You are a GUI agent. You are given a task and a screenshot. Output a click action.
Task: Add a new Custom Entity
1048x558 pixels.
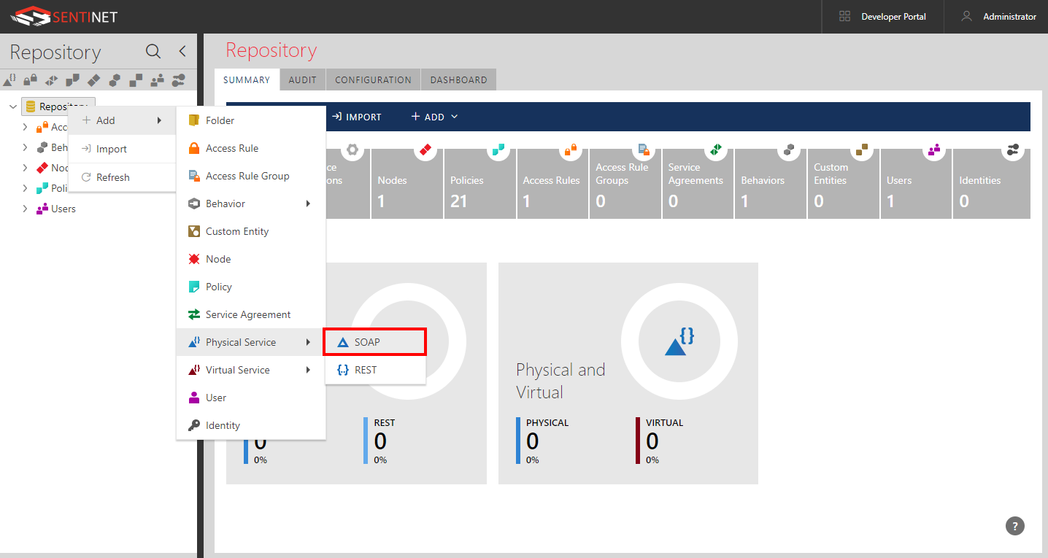tap(250, 231)
